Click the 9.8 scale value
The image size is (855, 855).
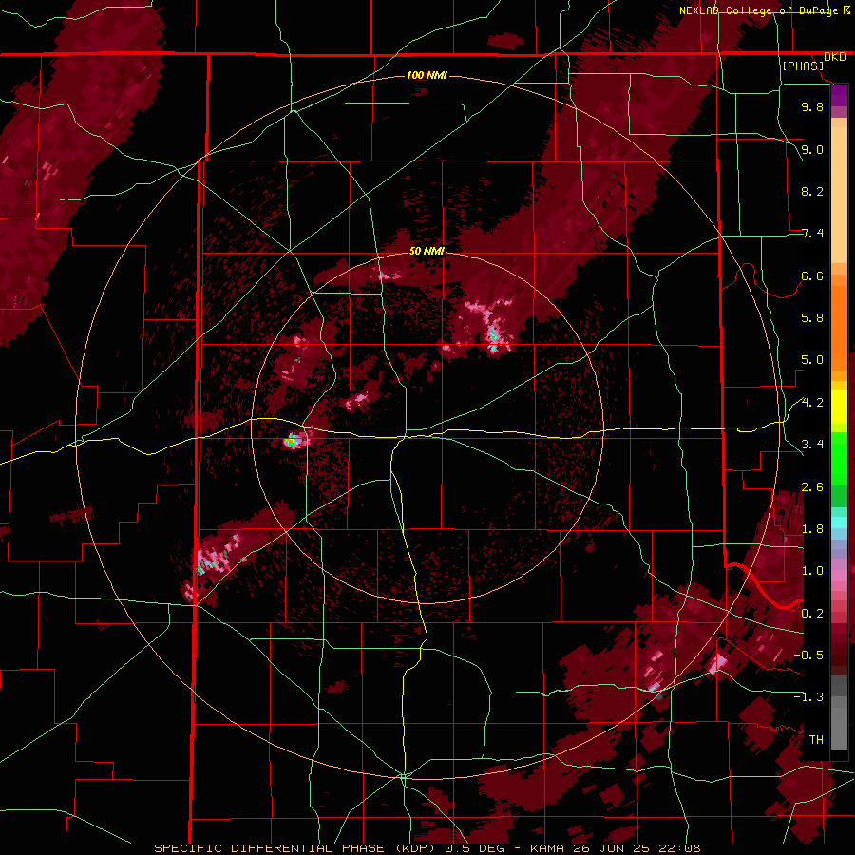click(812, 106)
